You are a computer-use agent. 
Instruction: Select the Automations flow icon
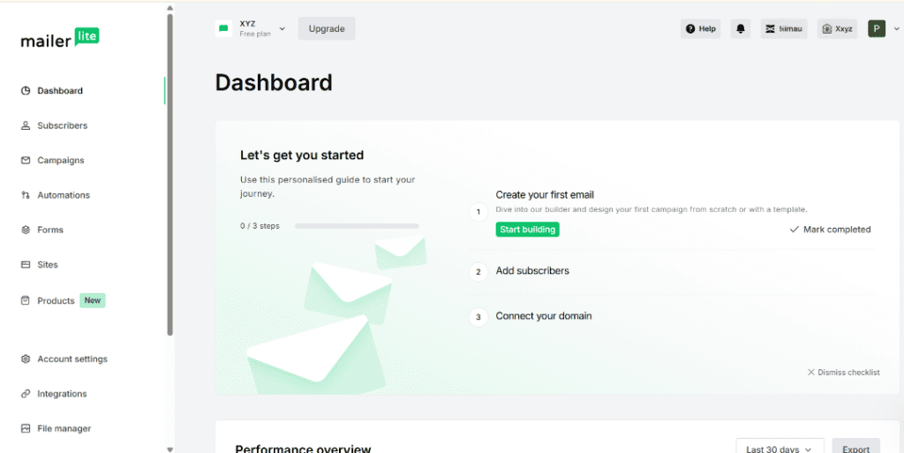[x=26, y=195]
